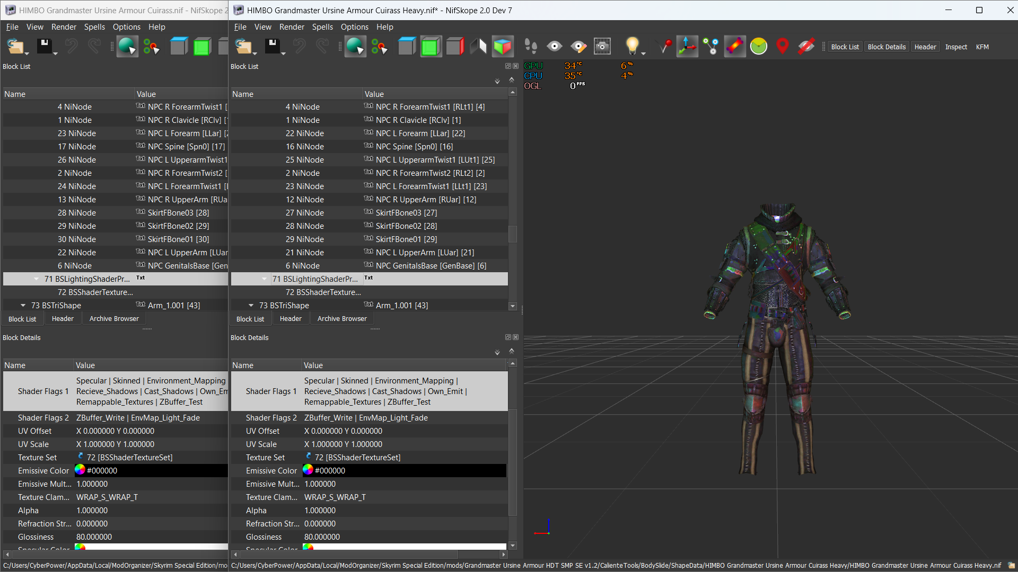Switch to the Archive Browser tab on right

[341, 319]
